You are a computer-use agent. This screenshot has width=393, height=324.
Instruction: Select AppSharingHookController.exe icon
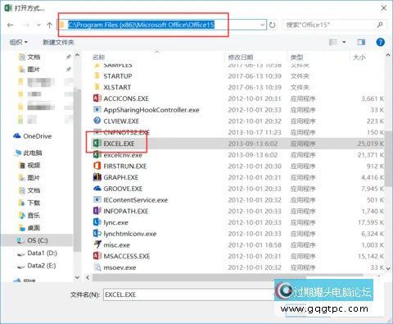[x=97, y=109]
